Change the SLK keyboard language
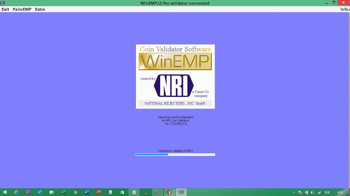 pos(327,192)
